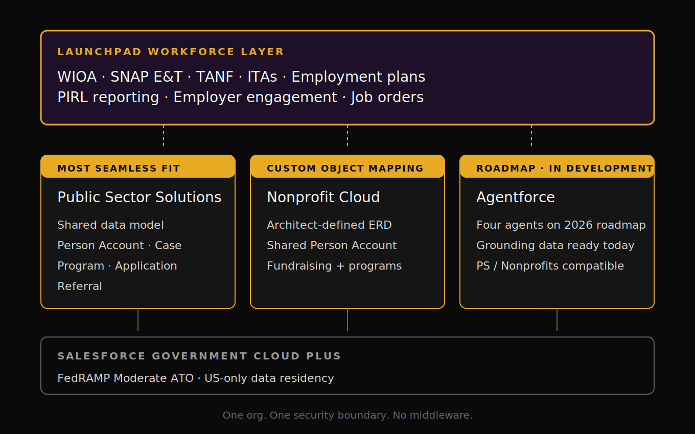
Task: Select the Custom Object Mapping header
Action: (345, 168)
